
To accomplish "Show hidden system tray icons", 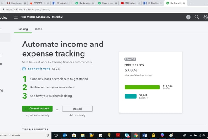I will [x=191, y=136].
